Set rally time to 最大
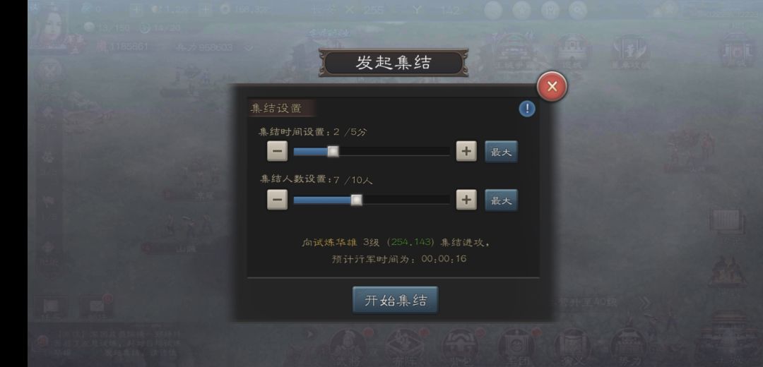Screen dimensions: 763x367 click(501, 152)
